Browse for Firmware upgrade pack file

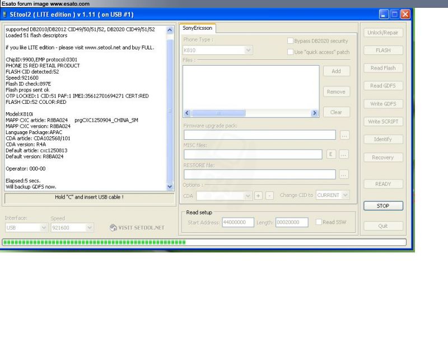click(344, 135)
